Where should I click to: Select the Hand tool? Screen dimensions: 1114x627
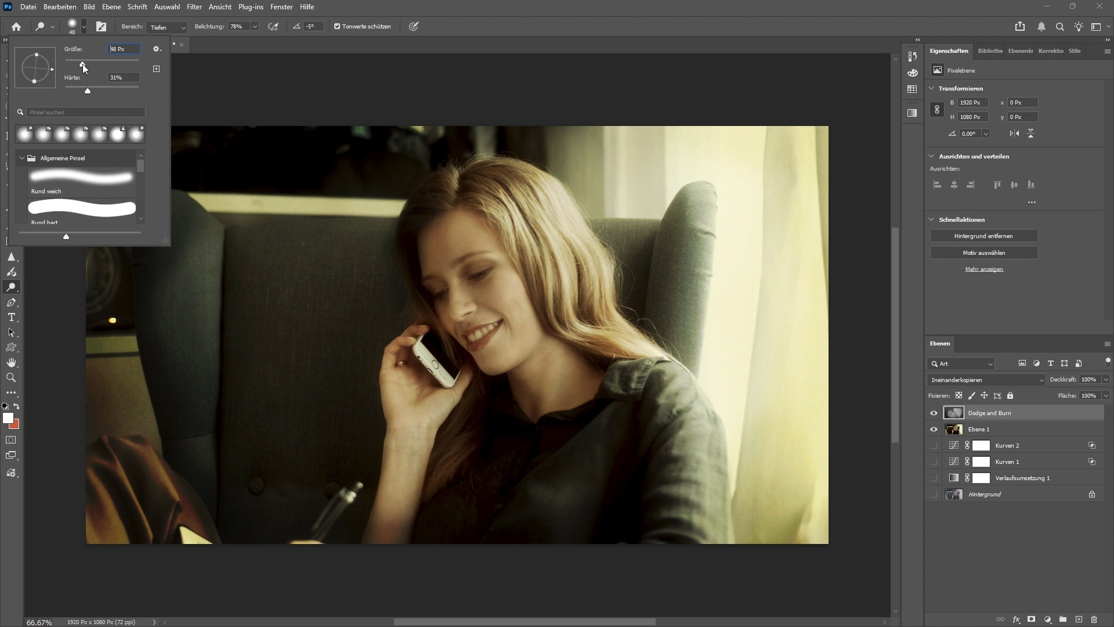(11, 363)
